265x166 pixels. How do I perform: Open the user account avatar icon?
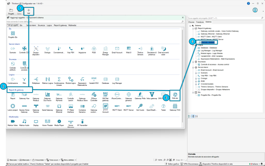click(x=255, y=10)
